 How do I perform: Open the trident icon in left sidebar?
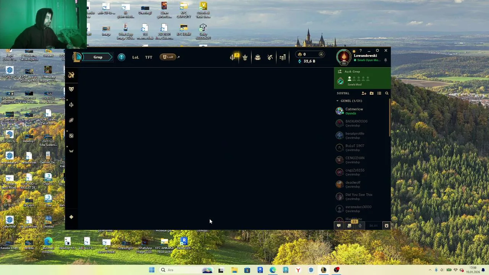71,105
